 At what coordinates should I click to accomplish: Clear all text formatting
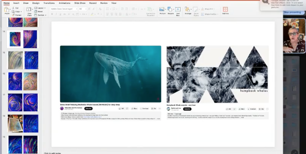100,9
